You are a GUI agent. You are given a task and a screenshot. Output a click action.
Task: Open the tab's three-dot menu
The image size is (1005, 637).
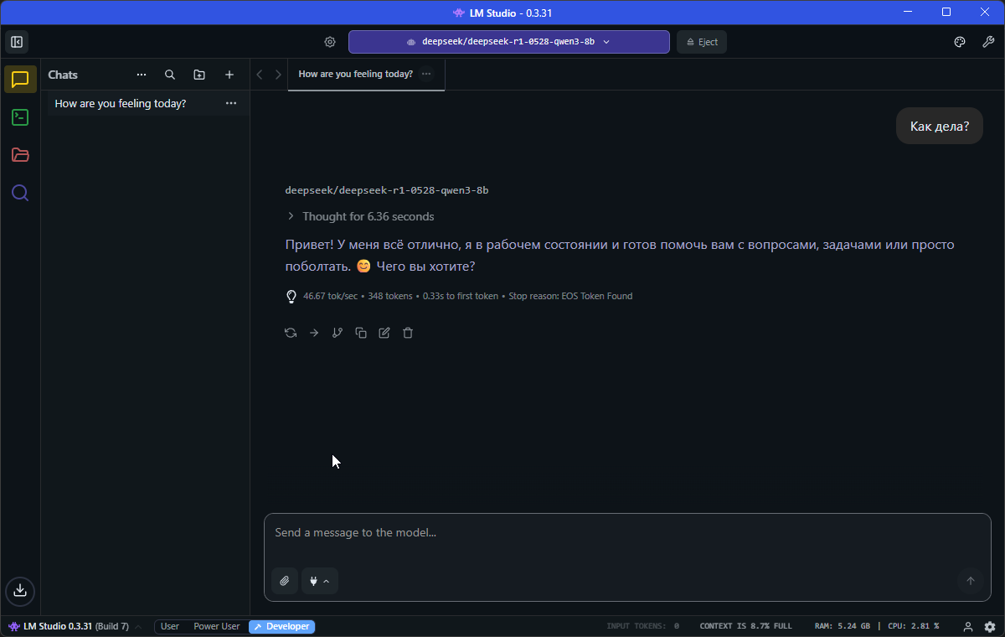coord(426,74)
